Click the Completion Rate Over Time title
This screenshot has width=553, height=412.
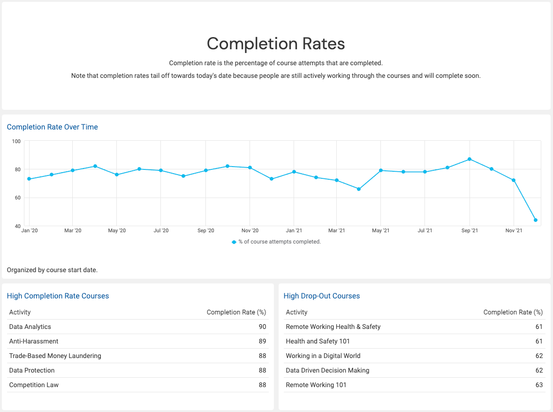[x=52, y=127]
